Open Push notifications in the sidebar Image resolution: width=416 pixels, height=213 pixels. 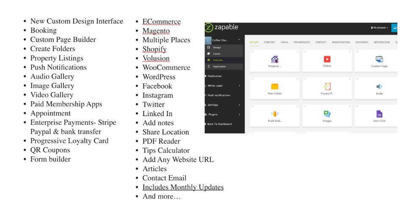point(219,95)
